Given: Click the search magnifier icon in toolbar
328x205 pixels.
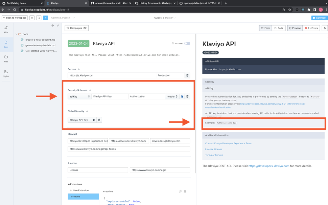Looking at the screenshot, I should [39, 18].
